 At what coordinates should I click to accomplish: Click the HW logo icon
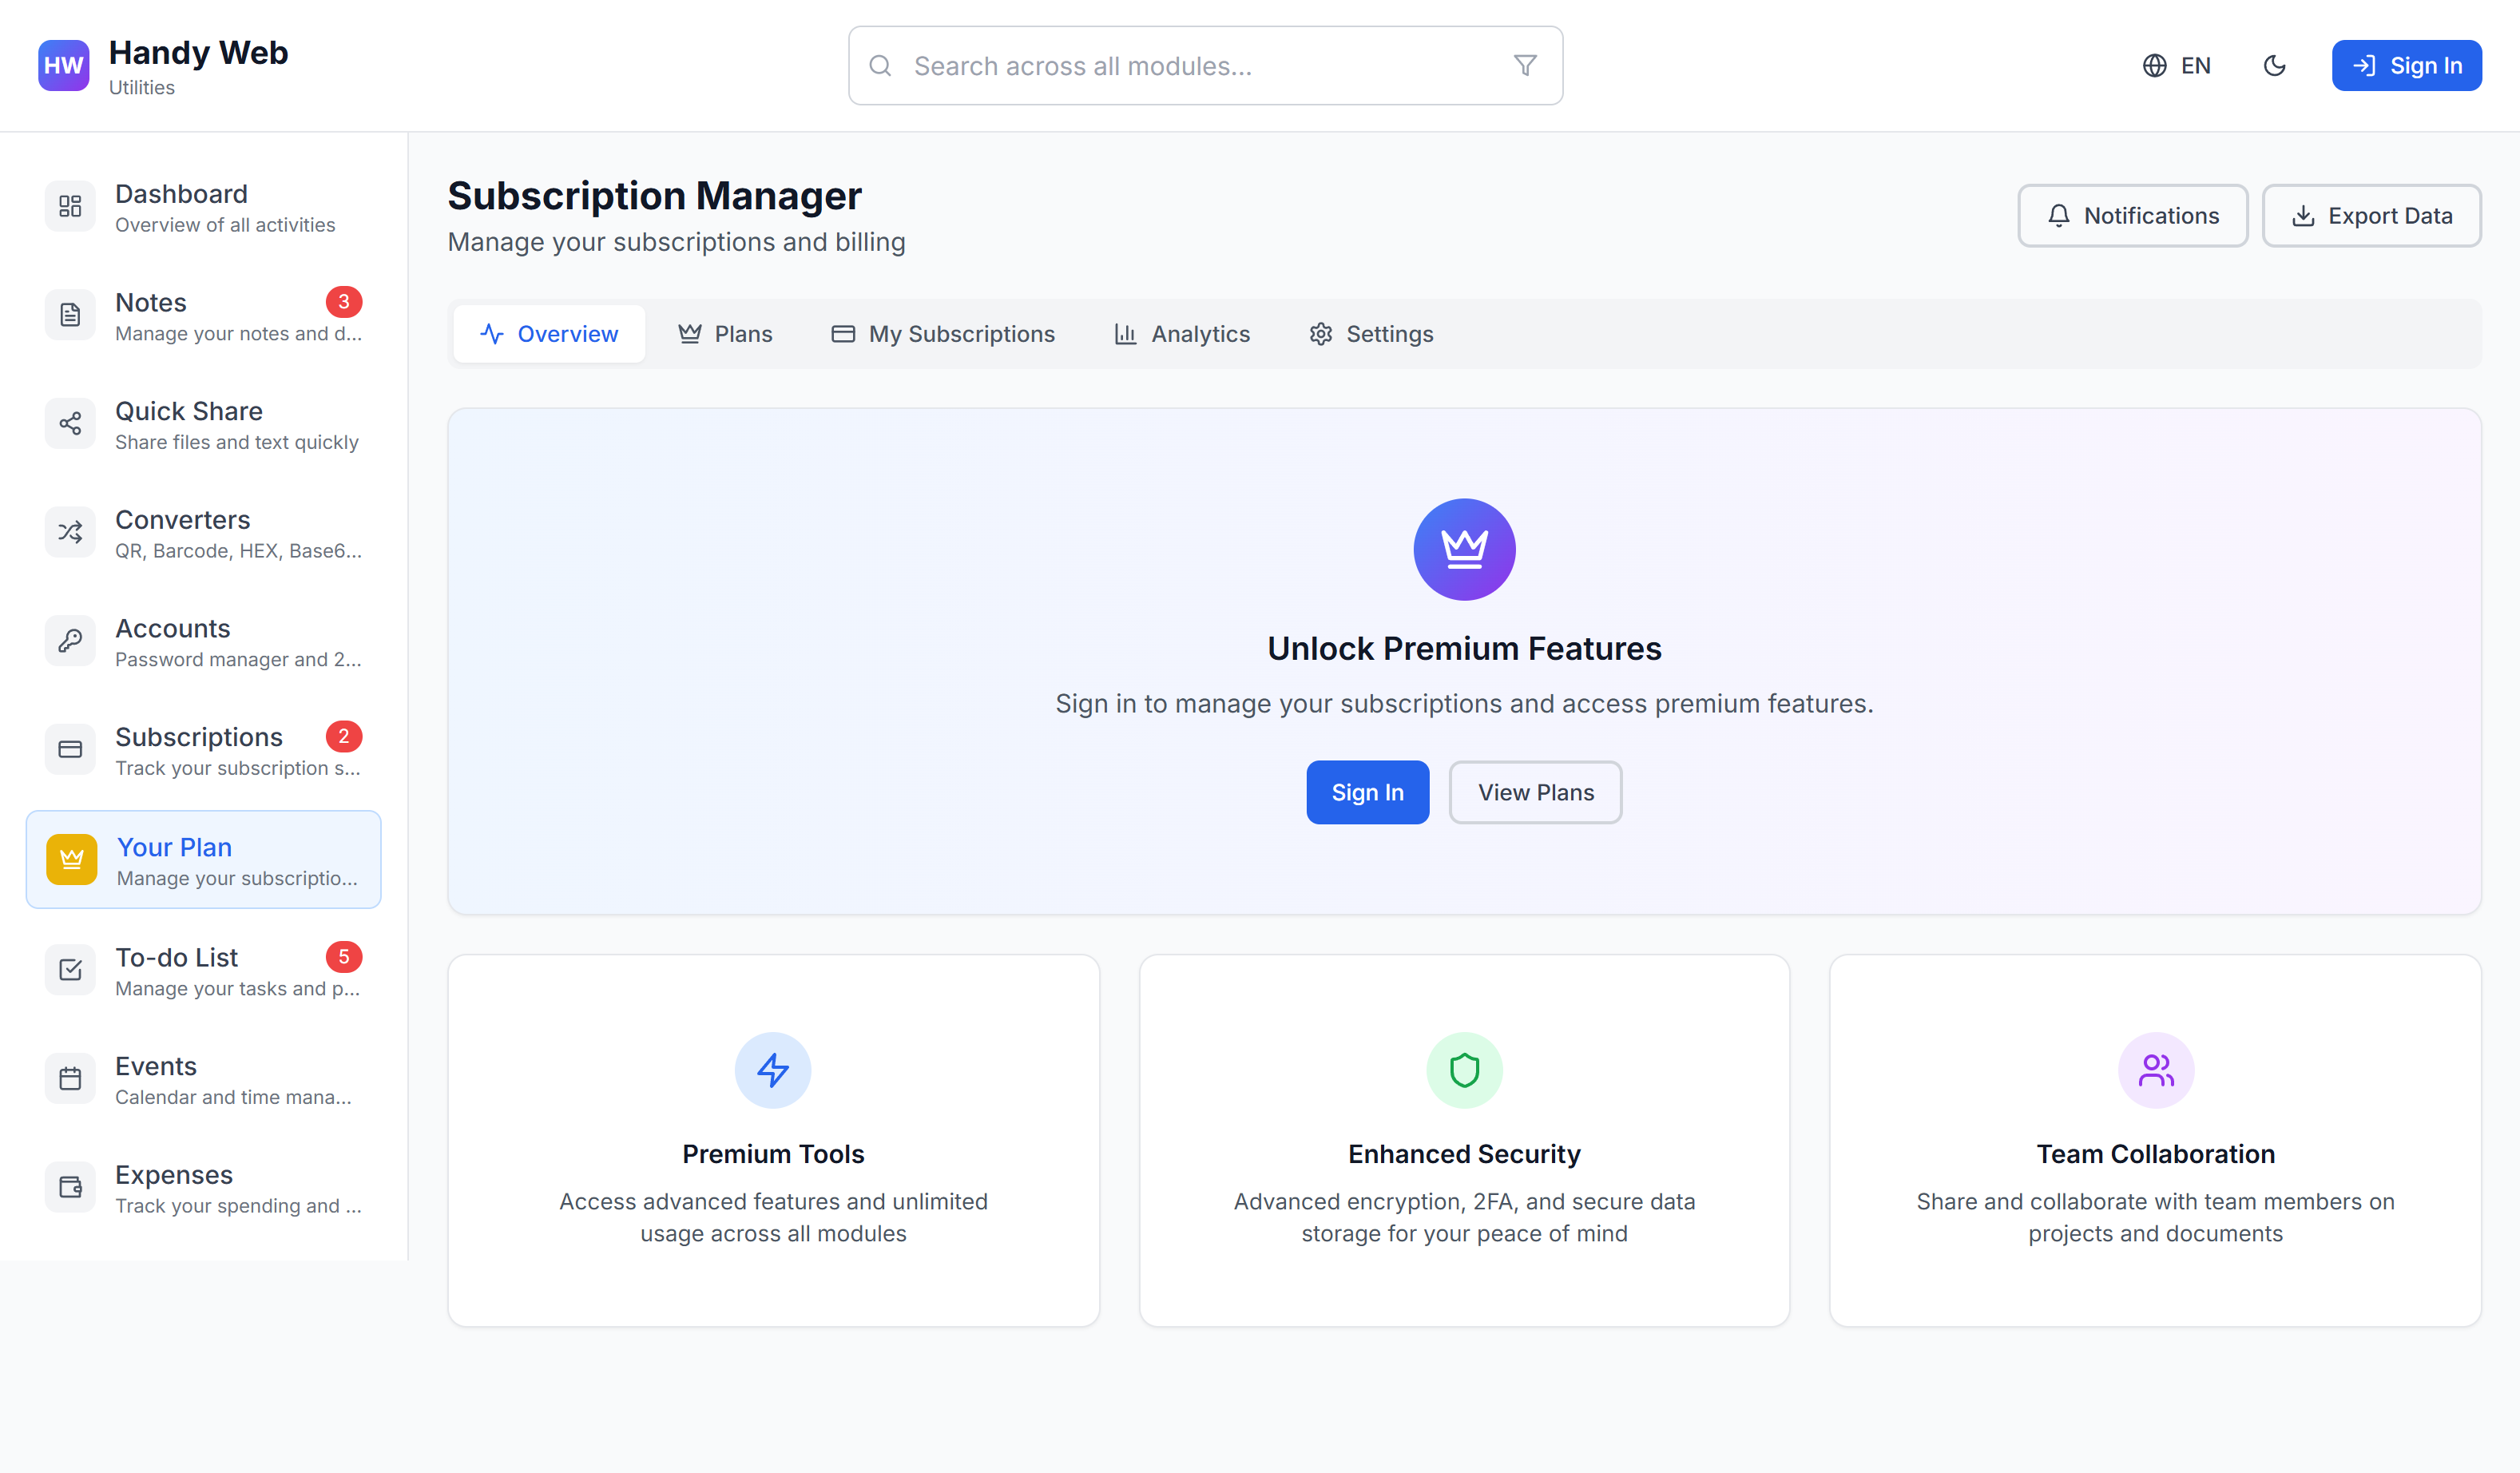(63, 65)
